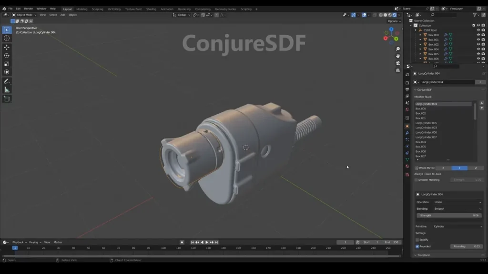488x274 pixels.
Task: Toggle World Mirror Z axis
Action: pyautogui.click(x=476, y=168)
